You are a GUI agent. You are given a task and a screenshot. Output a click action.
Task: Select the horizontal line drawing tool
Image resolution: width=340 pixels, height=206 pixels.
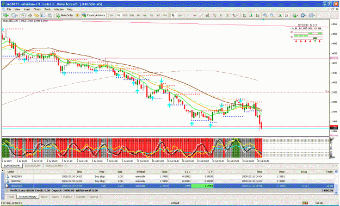pyautogui.click(x=195, y=15)
